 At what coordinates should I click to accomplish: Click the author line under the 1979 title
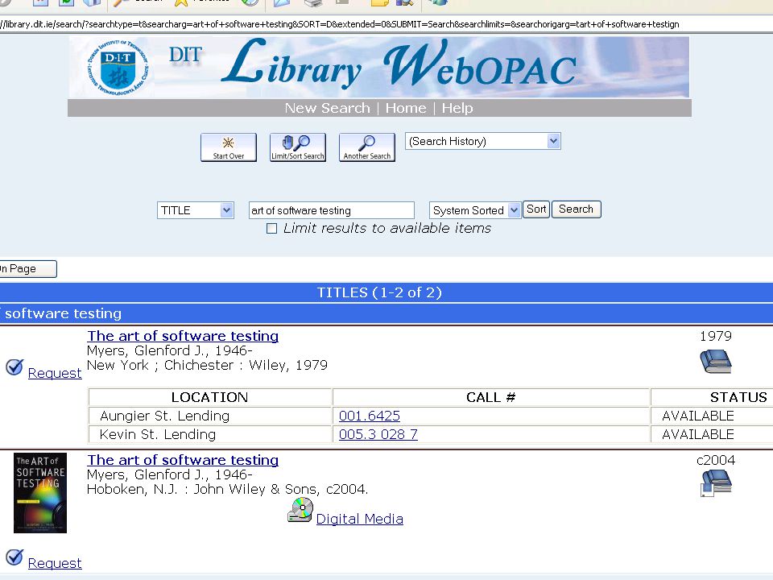tap(170, 350)
